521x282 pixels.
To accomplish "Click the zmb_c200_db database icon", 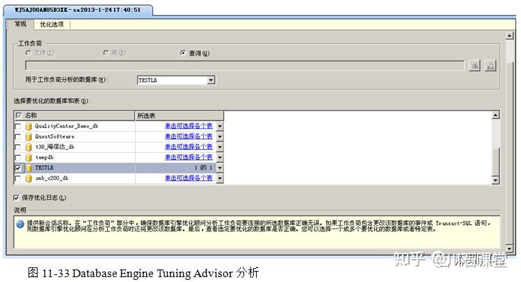I will coord(29,179).
